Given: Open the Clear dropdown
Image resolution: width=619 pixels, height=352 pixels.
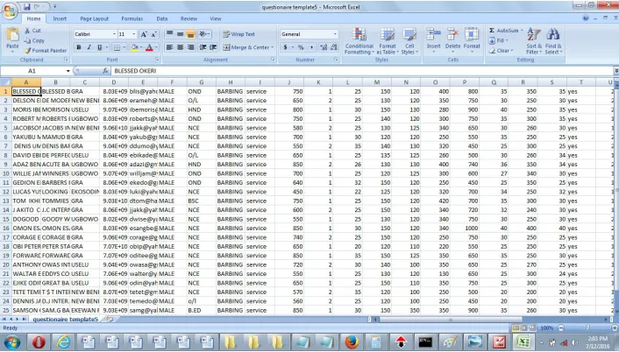Looking at the screenshot, I should pyautogui.click(x=501, y=51).
